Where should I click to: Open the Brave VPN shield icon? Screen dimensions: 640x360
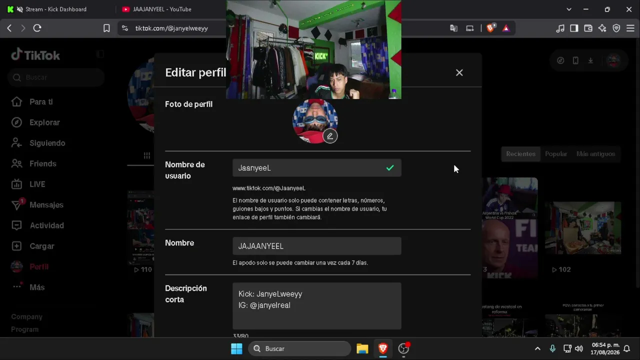pos(616,28)
